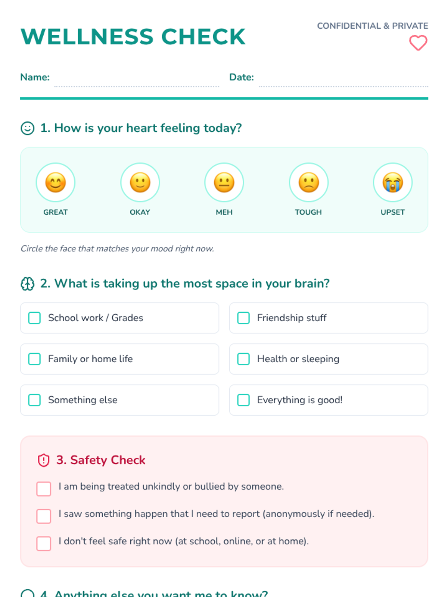Image resolution: width=448 pixels, height=597 pixels.
Task: Select the GREAT smiling face
Action: pos(56,182)
